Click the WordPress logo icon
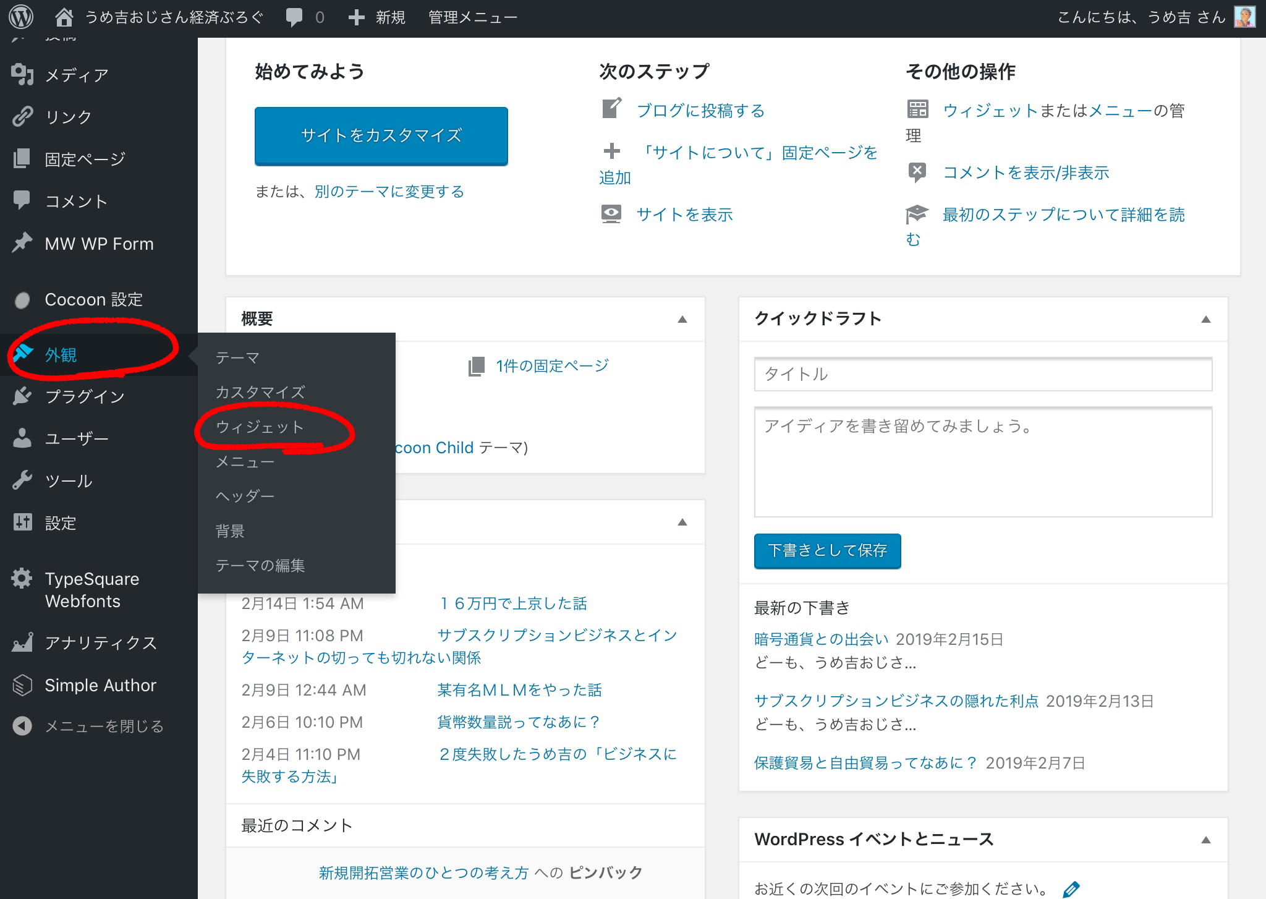The image size is (1266, 899). tap(21, 17)
